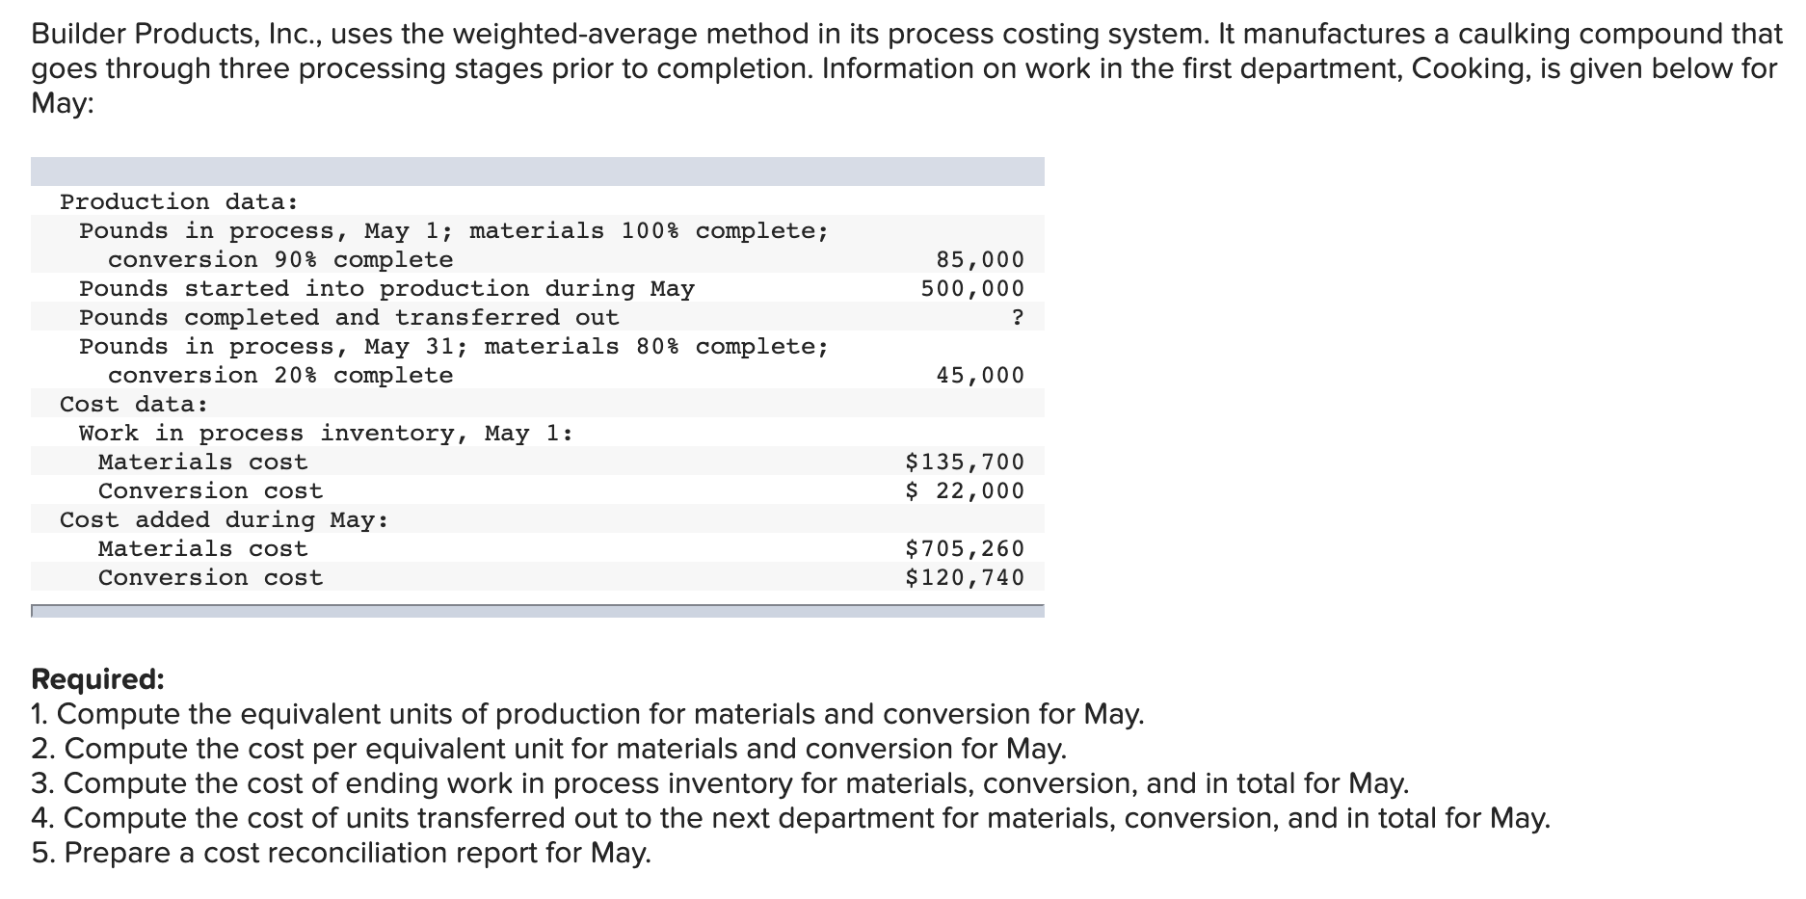This screenshot has height=899, width=1806.
Task: Select the $120,740 conversion cost
Action: click(x=965, y=577)
